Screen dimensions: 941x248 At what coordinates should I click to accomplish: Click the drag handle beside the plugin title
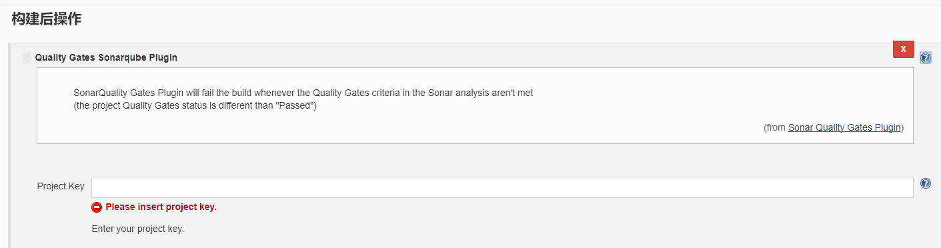[25, 57]
